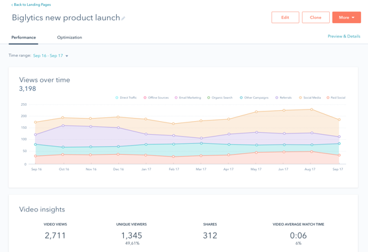
Task: Click the Social Media data point at May 17
Action: (256, 112)
